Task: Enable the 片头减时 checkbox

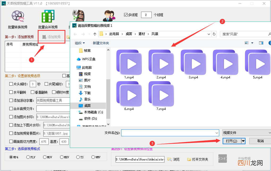Action: pyautogui.click(x=11, y=84)
